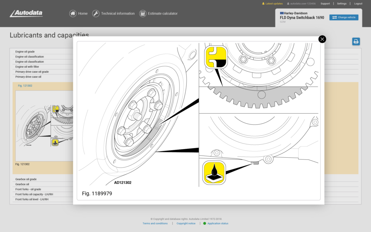The height and width of the screenshot is (232, 371).
Task: Click the Autodata logo
Action: click(x=26, y=13)
